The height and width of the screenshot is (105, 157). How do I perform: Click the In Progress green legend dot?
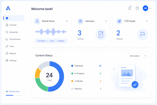point(72,73)
